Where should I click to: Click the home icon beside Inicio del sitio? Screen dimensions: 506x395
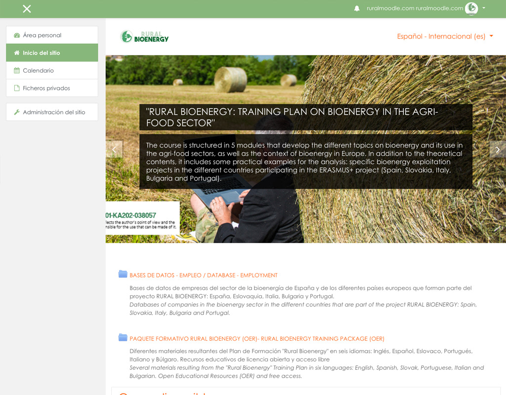(x=17, y=52)
